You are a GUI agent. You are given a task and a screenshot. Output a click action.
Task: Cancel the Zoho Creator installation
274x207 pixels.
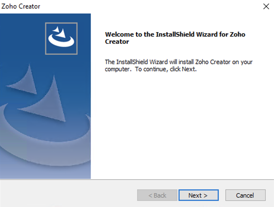point(245,195)
